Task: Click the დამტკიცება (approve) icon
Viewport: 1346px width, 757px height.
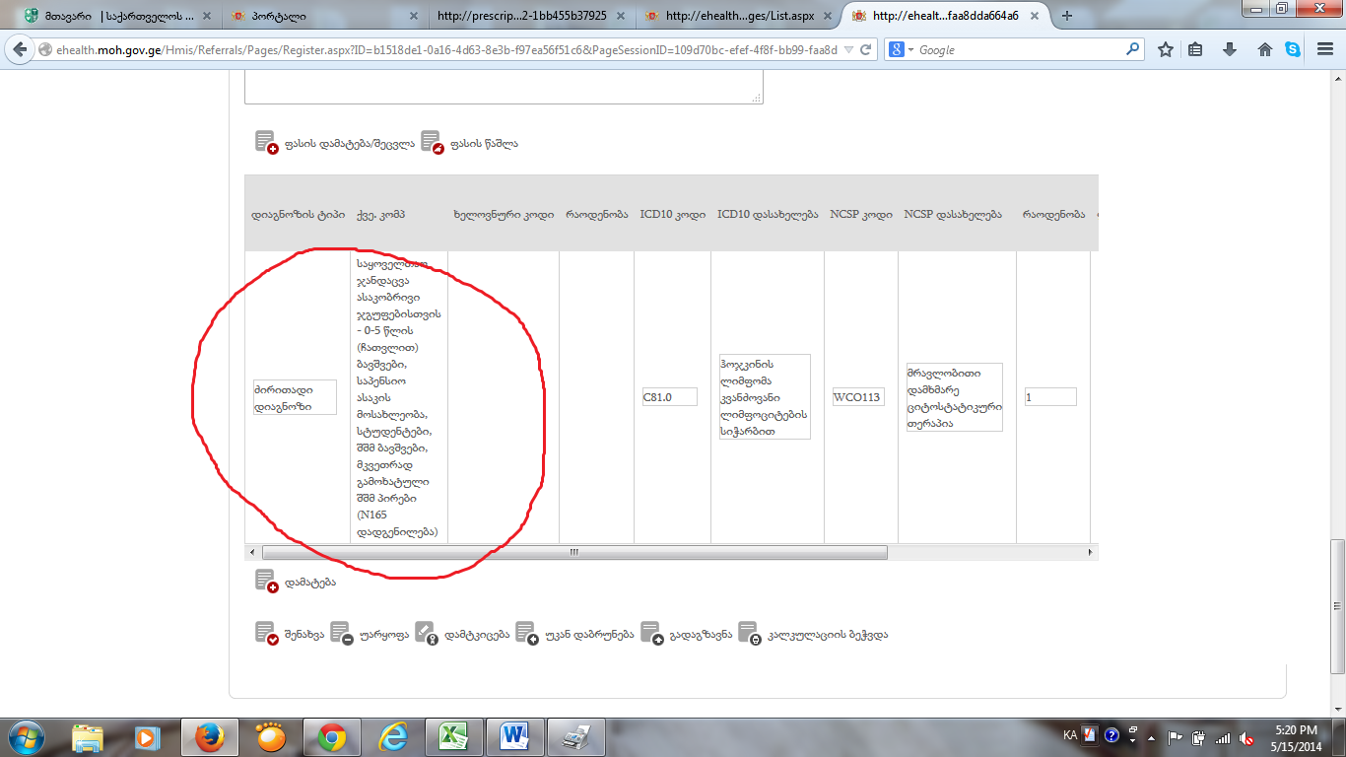Action: (x=426, y=634)
